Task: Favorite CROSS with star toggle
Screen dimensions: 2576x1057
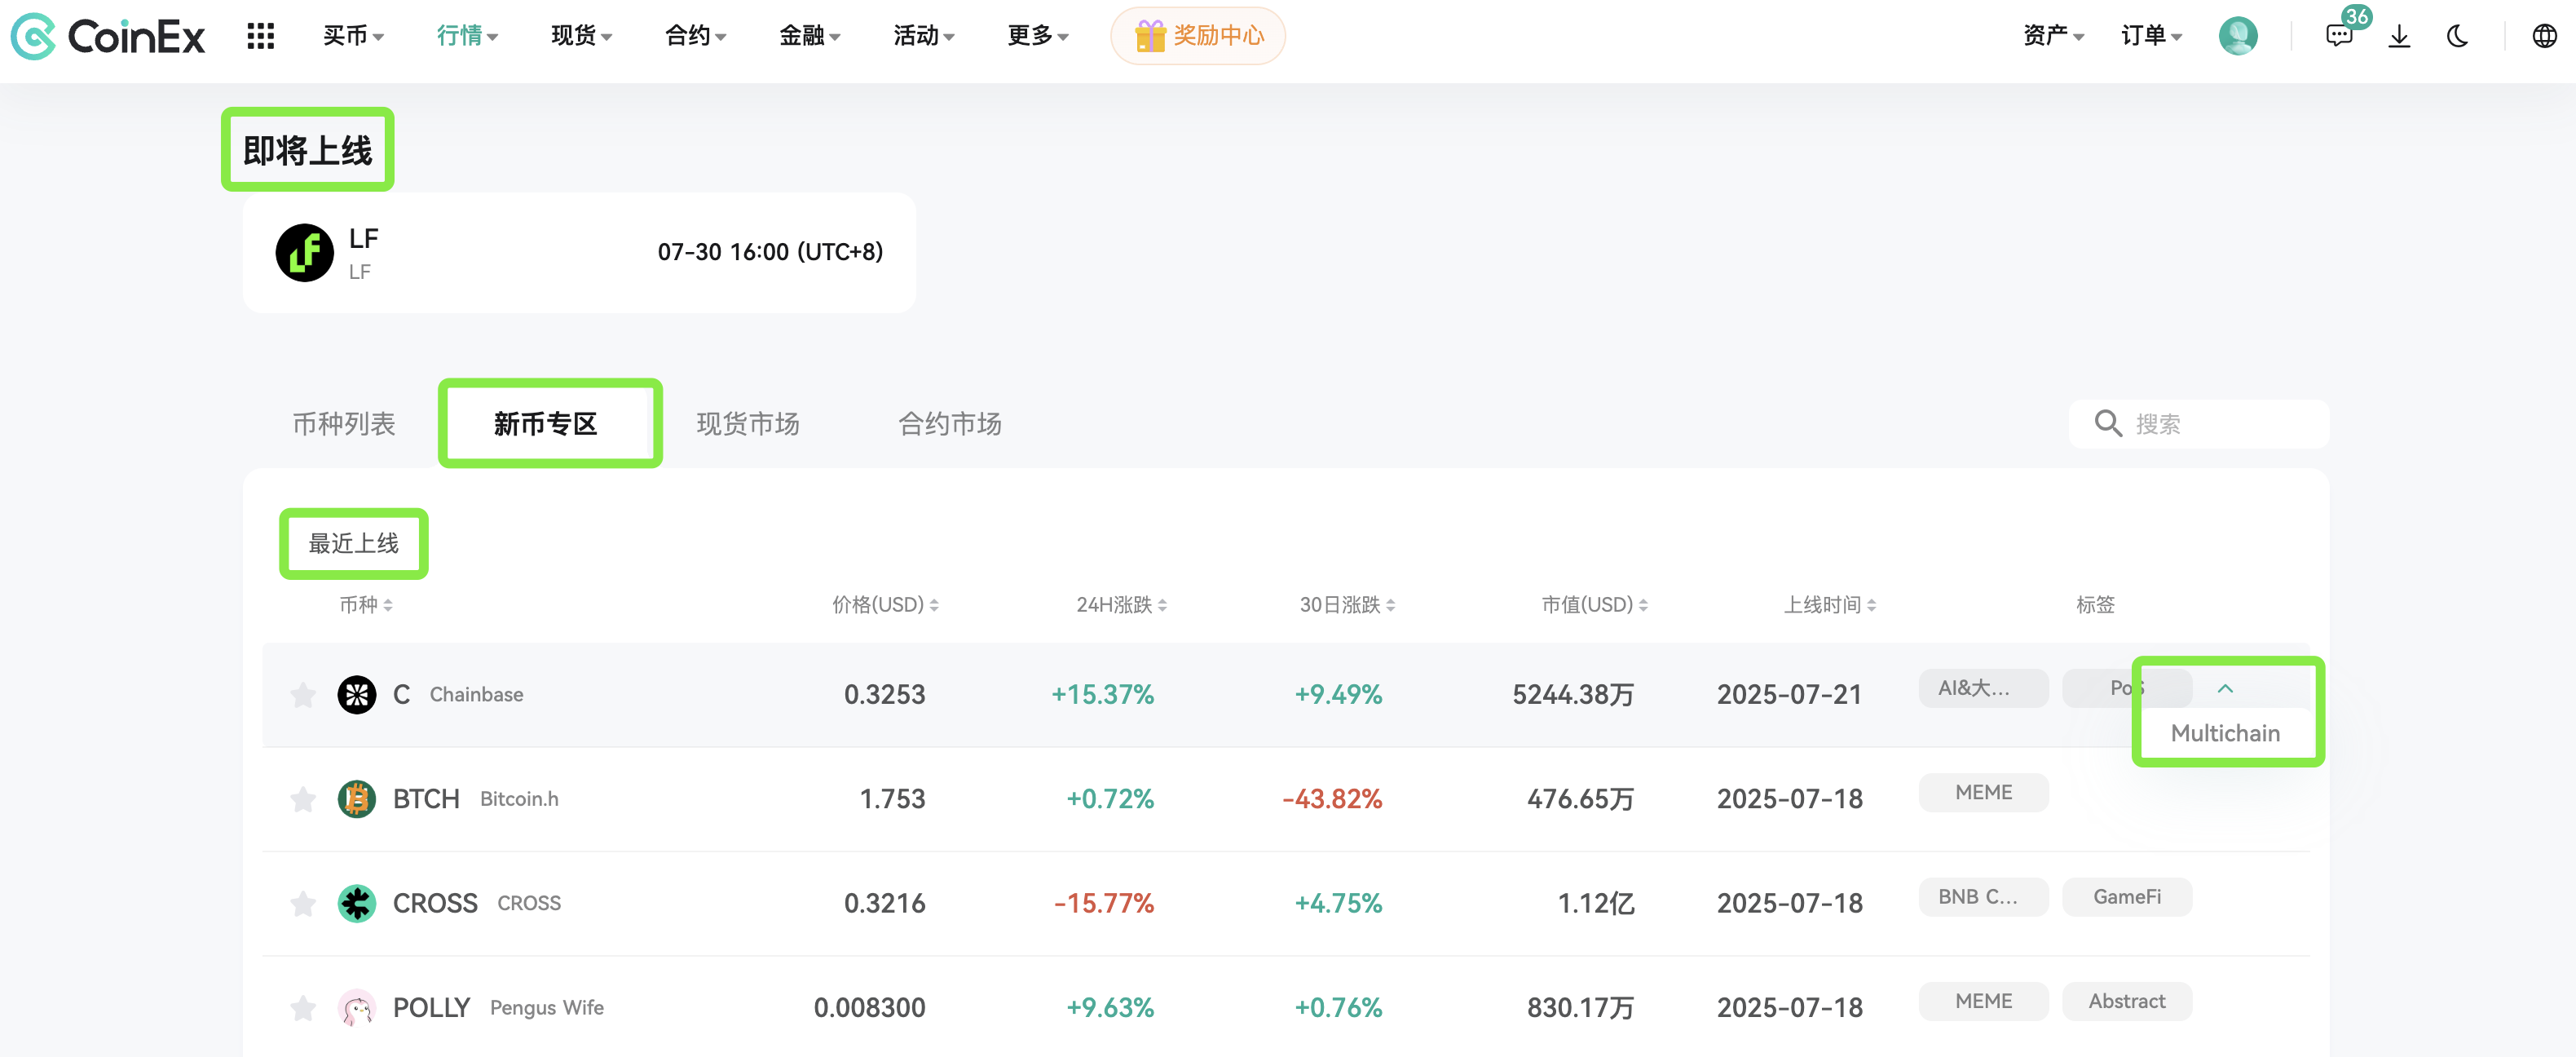Action: [x=303, y=903]
